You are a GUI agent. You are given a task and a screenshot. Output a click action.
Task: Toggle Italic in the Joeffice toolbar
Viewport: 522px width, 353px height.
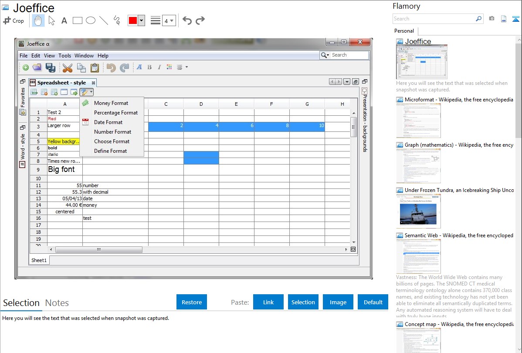click(159, 67)
